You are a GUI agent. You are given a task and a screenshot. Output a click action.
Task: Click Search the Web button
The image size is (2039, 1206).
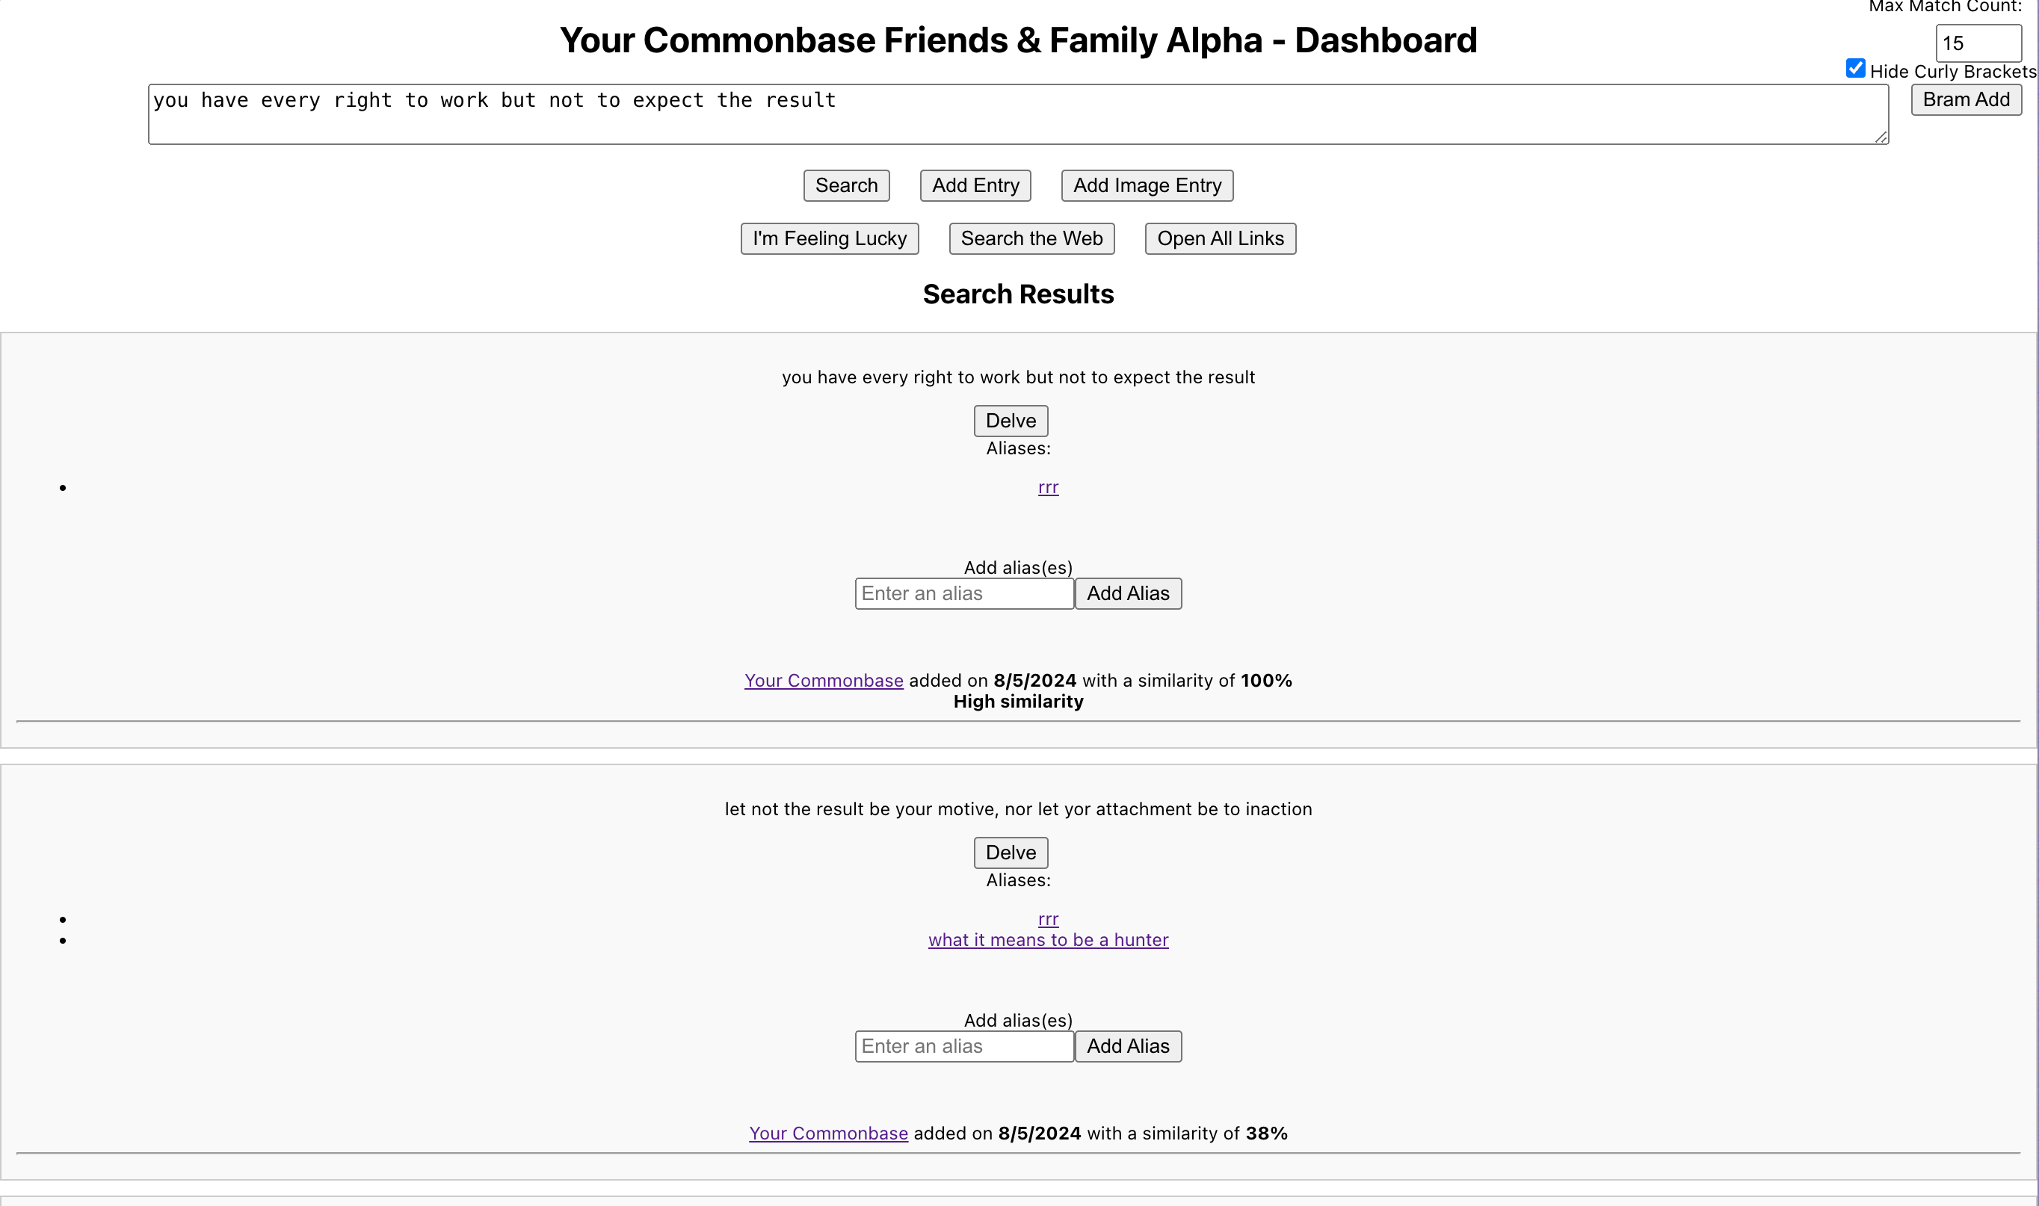pyautogui.click(x=1031, y=238)
